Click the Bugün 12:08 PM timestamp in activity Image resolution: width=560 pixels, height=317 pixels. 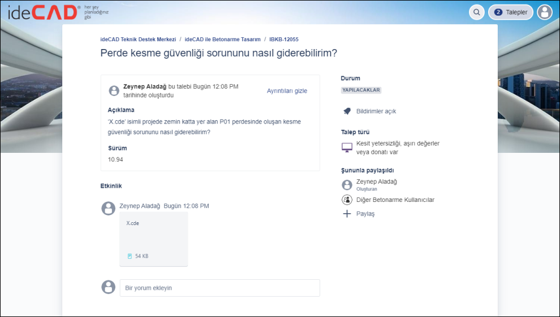186,206
